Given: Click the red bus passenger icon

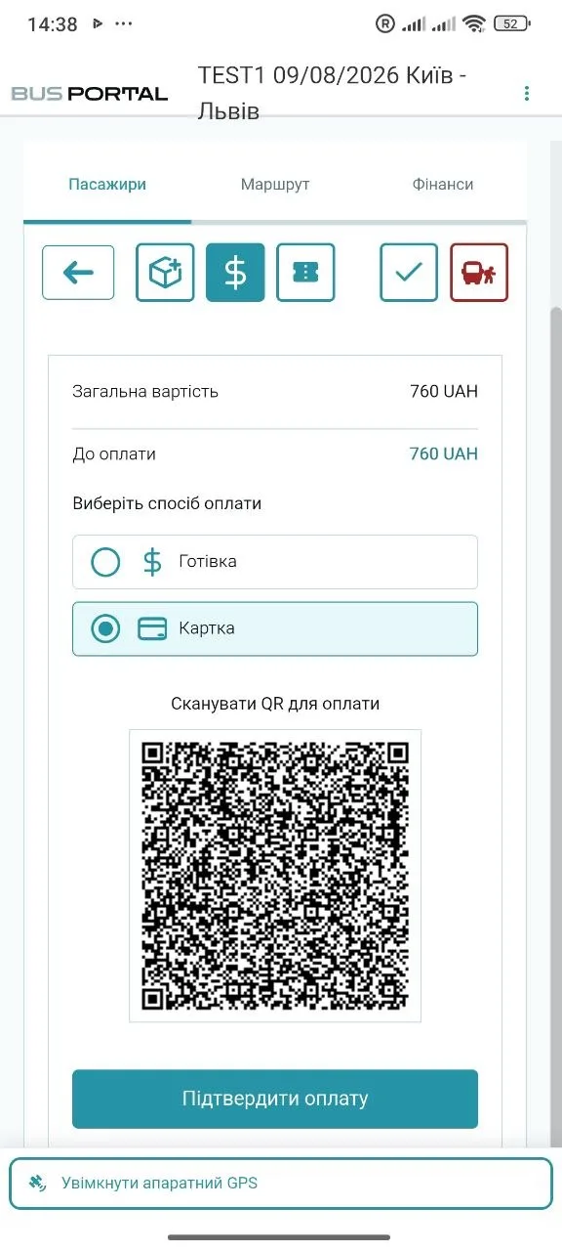Looking at the screenshot, I should (x=479, y=272).
